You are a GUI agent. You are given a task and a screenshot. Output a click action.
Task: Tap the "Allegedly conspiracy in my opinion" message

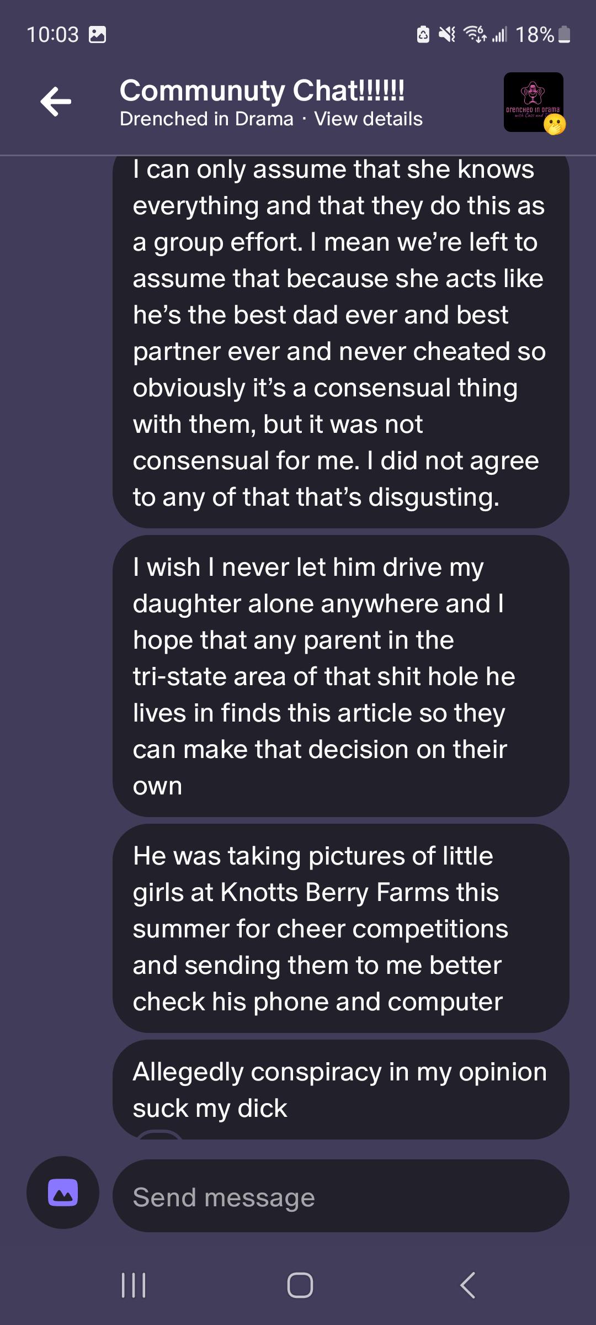point(340,1089)
